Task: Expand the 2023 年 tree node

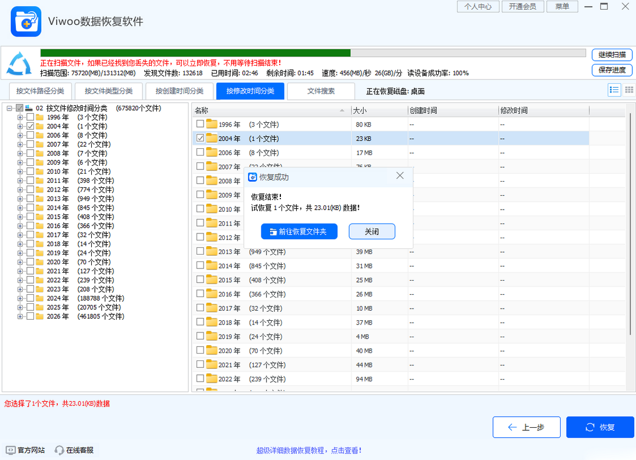Action: 20,289
